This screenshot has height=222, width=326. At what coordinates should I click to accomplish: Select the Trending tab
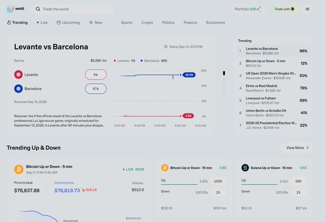(x=17, y=23)
